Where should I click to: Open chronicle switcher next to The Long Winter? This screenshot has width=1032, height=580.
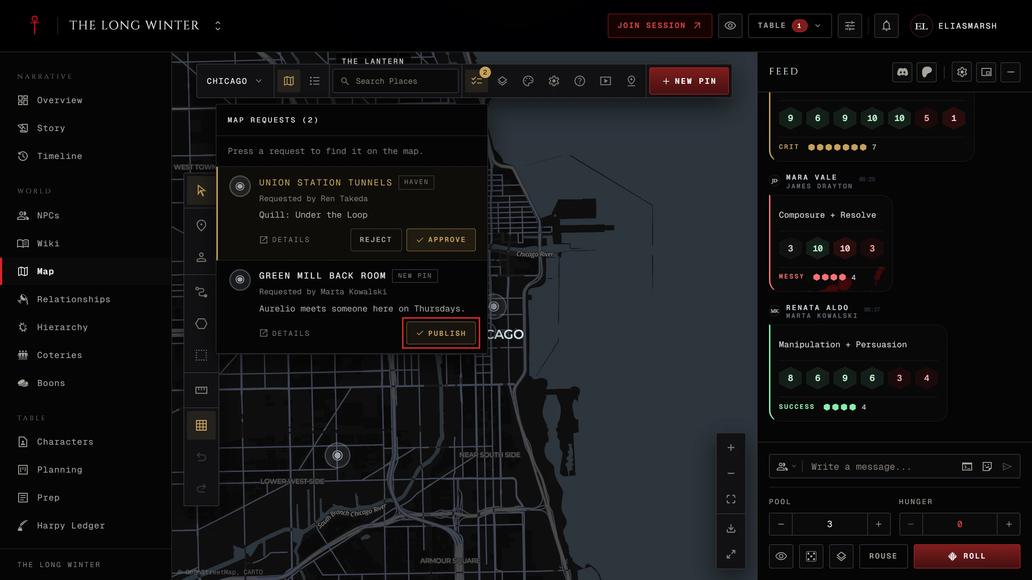pos(218,26)
